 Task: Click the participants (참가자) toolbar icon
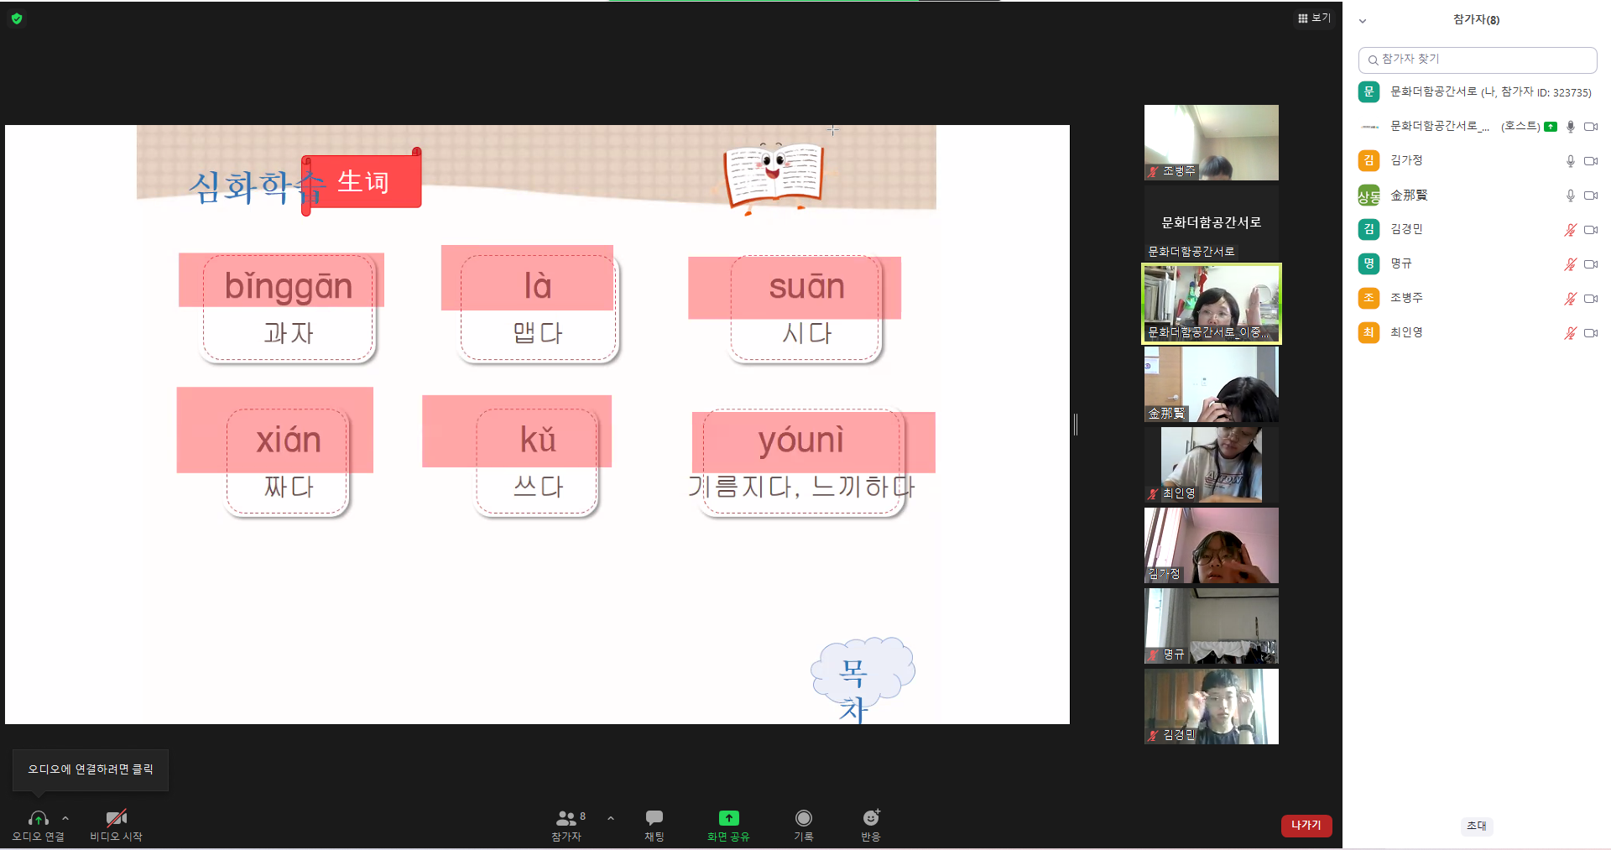(567, 823)
